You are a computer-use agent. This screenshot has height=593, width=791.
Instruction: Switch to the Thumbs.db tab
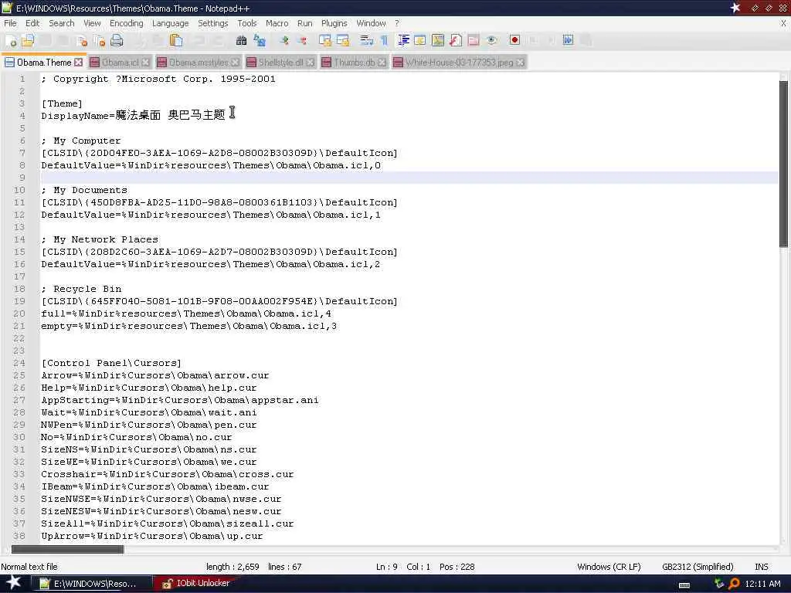354,63
